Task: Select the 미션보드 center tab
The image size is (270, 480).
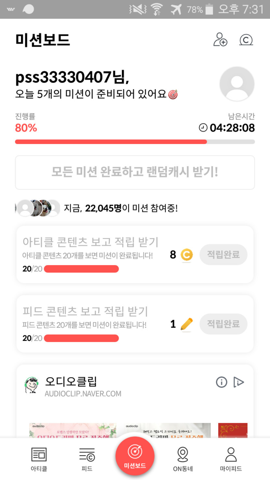Action: (135, 456)
